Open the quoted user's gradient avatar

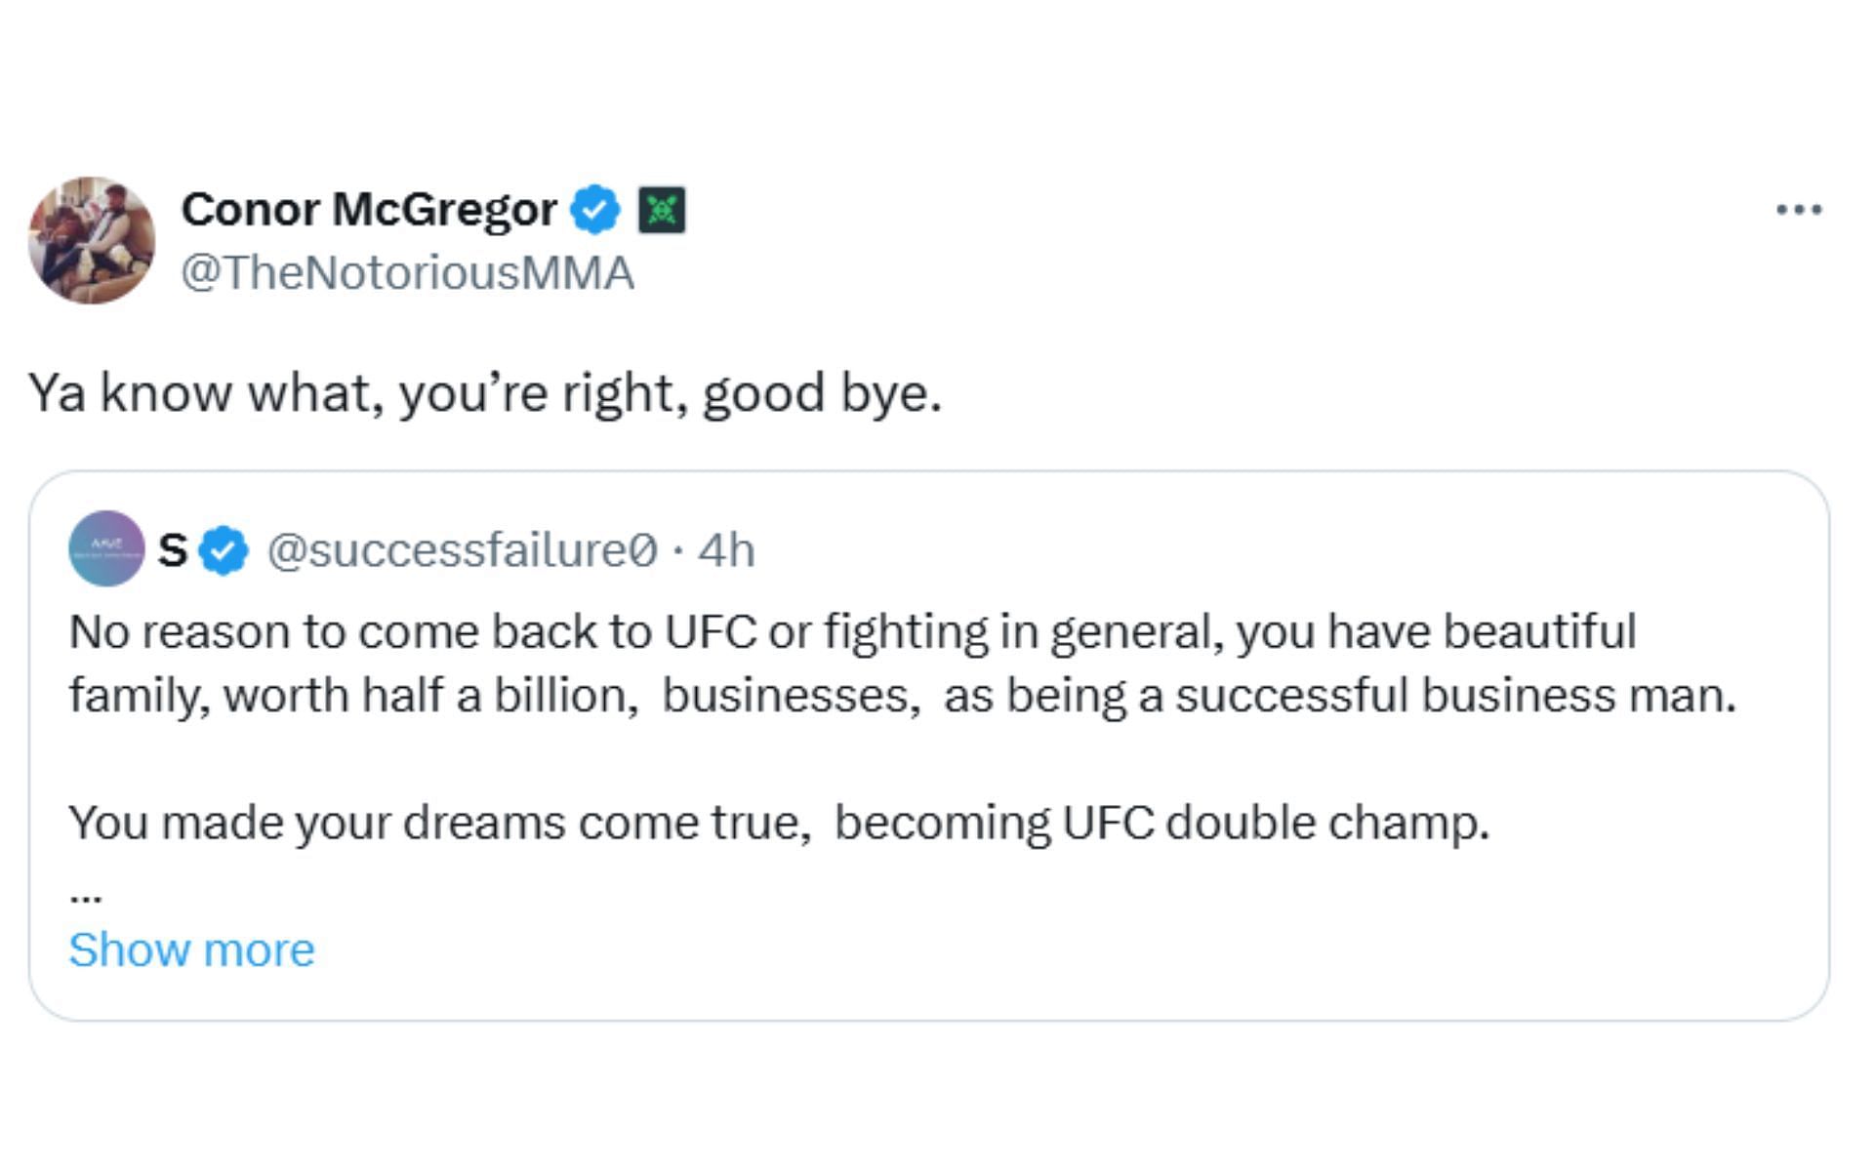106,548
